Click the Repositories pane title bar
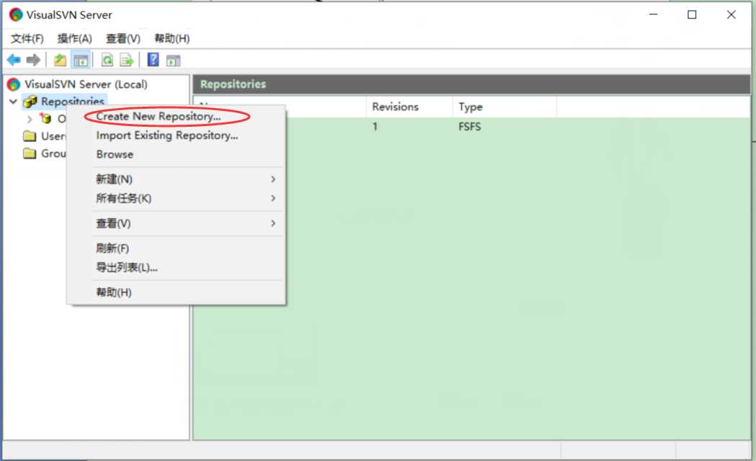756x461 pixels. click(471, 84)
